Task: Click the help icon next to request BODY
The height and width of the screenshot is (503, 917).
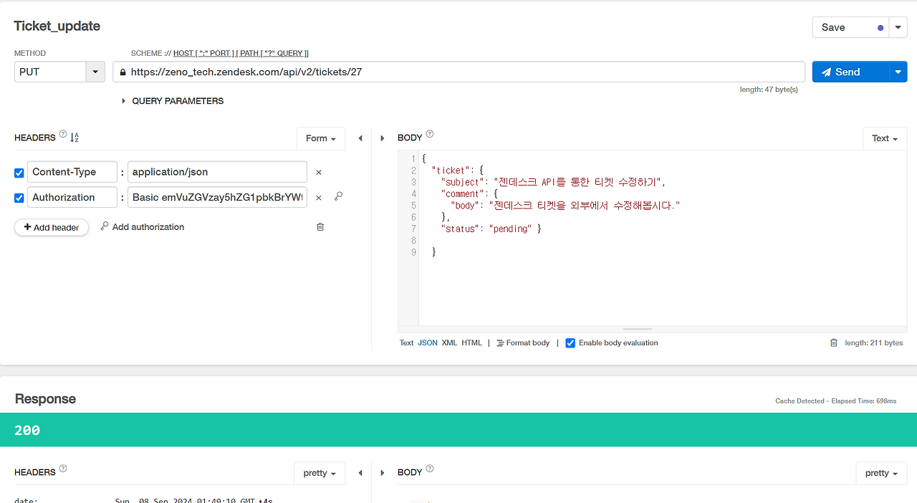Action: tap(430, 134)
